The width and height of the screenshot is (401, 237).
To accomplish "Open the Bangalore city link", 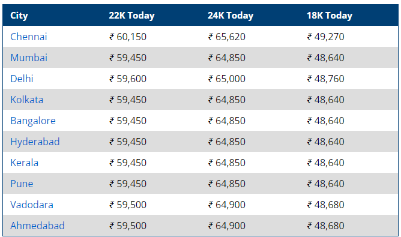I will coord(33,121).
